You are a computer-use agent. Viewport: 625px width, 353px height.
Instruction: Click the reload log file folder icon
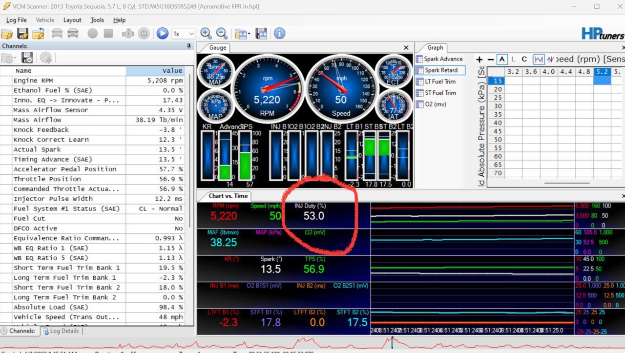click(39, 34)
